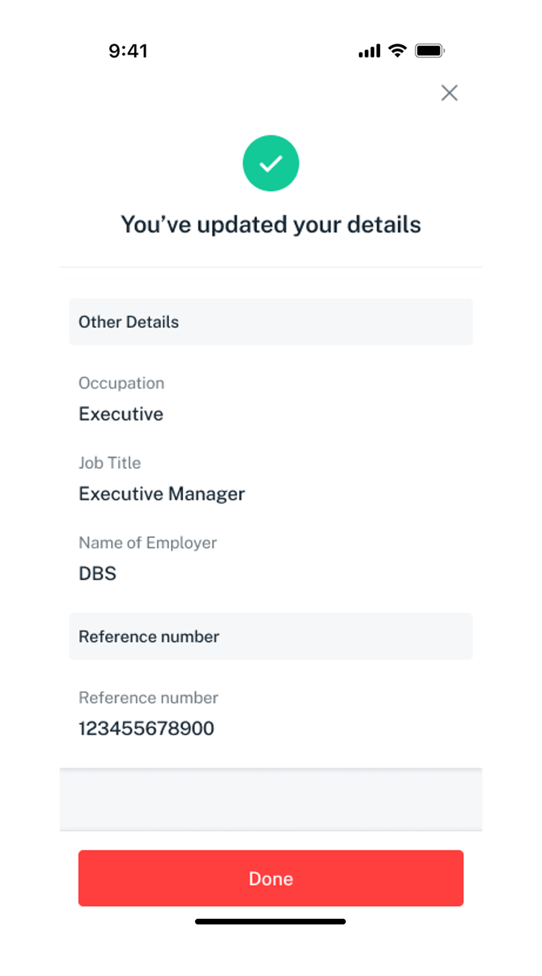Tap the Name of Employer label
The width and height of the screenshot is (542, 976).
click(148, 543)
